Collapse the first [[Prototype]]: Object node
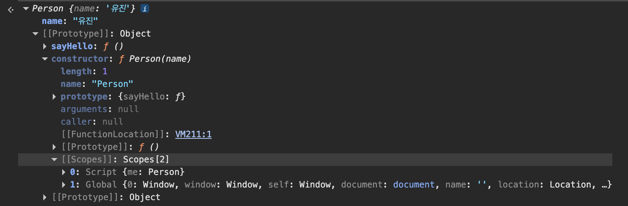 [35, 34]
